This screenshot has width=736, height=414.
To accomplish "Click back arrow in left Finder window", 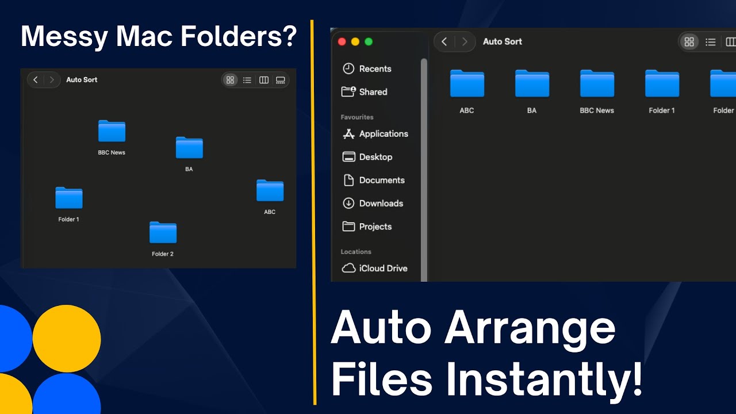I will [x=36, y=80].
